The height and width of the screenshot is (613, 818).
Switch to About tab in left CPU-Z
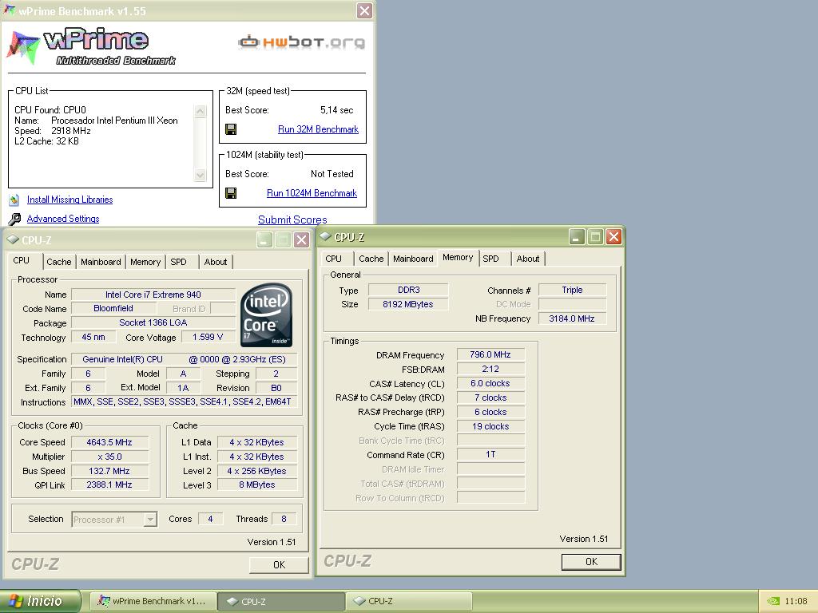216,262
